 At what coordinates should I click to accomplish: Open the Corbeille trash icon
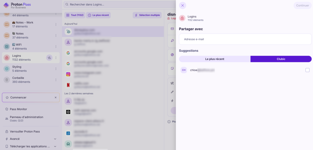pyautogui.click(x=7, y=80)
